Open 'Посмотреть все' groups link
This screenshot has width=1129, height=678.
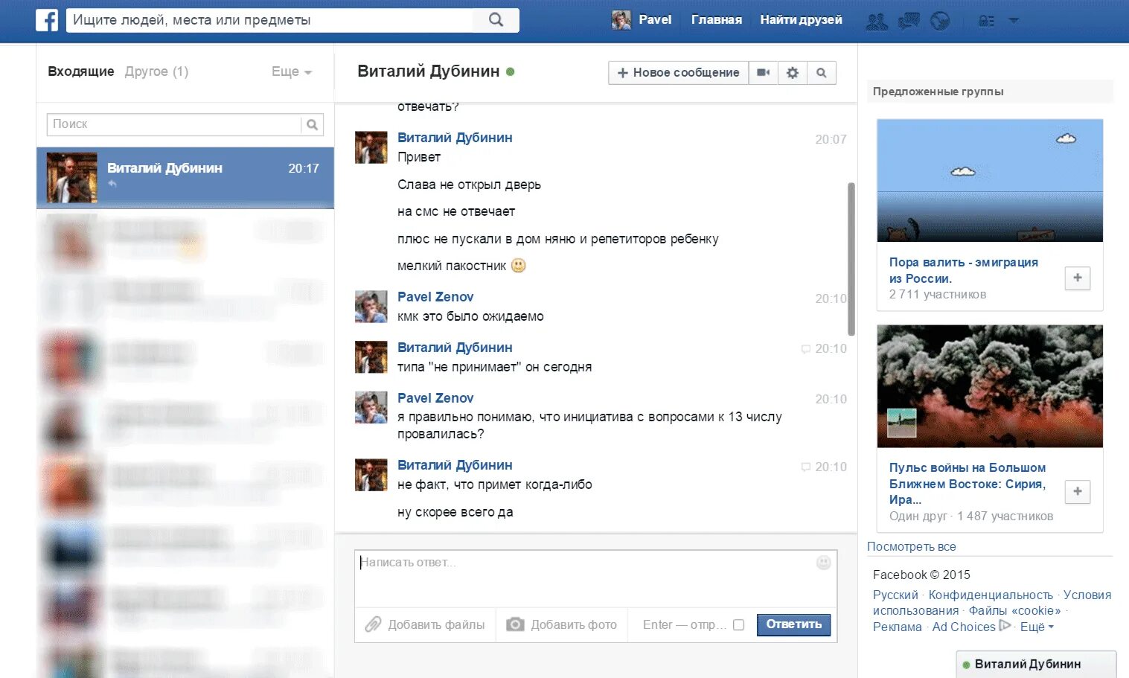[x=911, y=546]
